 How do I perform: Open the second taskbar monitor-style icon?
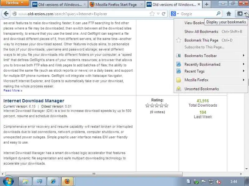39,181
